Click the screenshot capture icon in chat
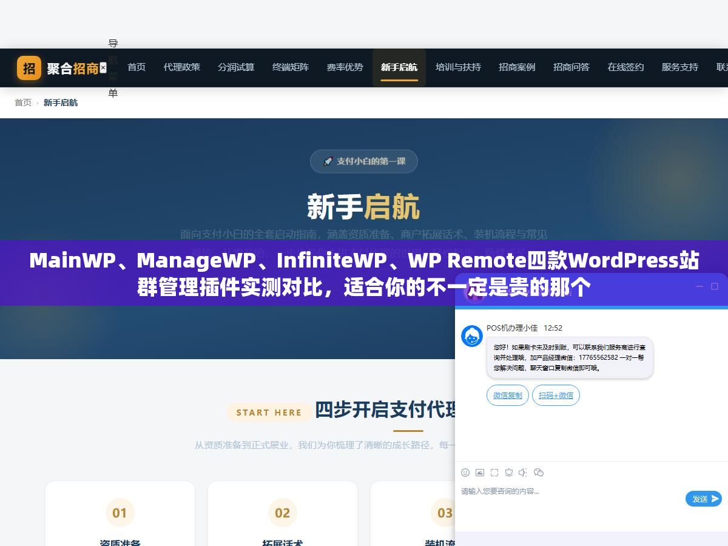The height and width of the screenshot is (546, 728). (494, 473)
